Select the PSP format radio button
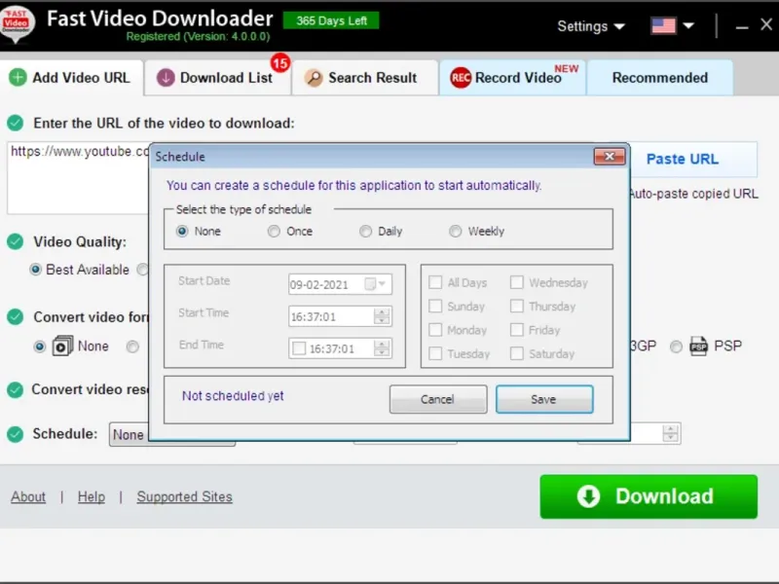 pyautogui.click(x=676, y=347)
